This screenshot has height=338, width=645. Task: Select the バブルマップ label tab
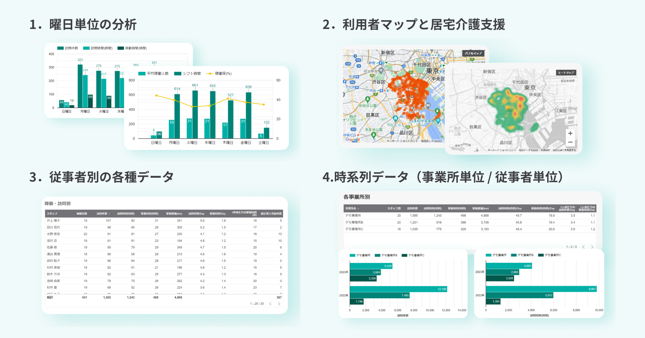(473, 53)
